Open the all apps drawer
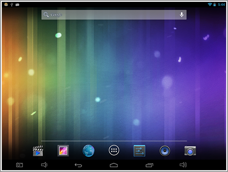228x172 pixels. (x=114, y=150)
